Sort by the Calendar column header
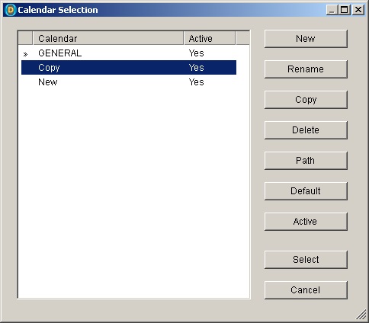Image resolution: width=369 pixels, height=323 pixels. pos(108,38)
